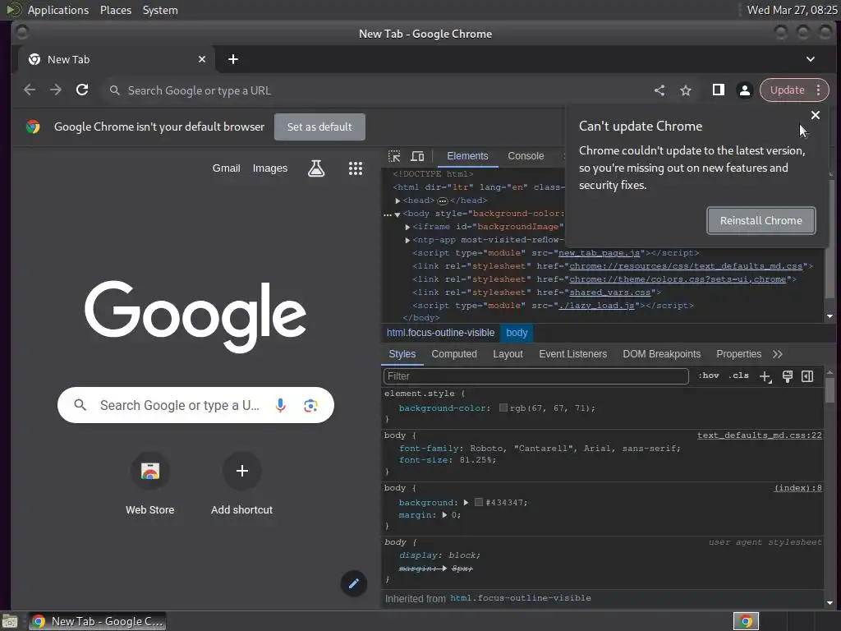
Task: Open the side panel icon
Action: [718, 90]
